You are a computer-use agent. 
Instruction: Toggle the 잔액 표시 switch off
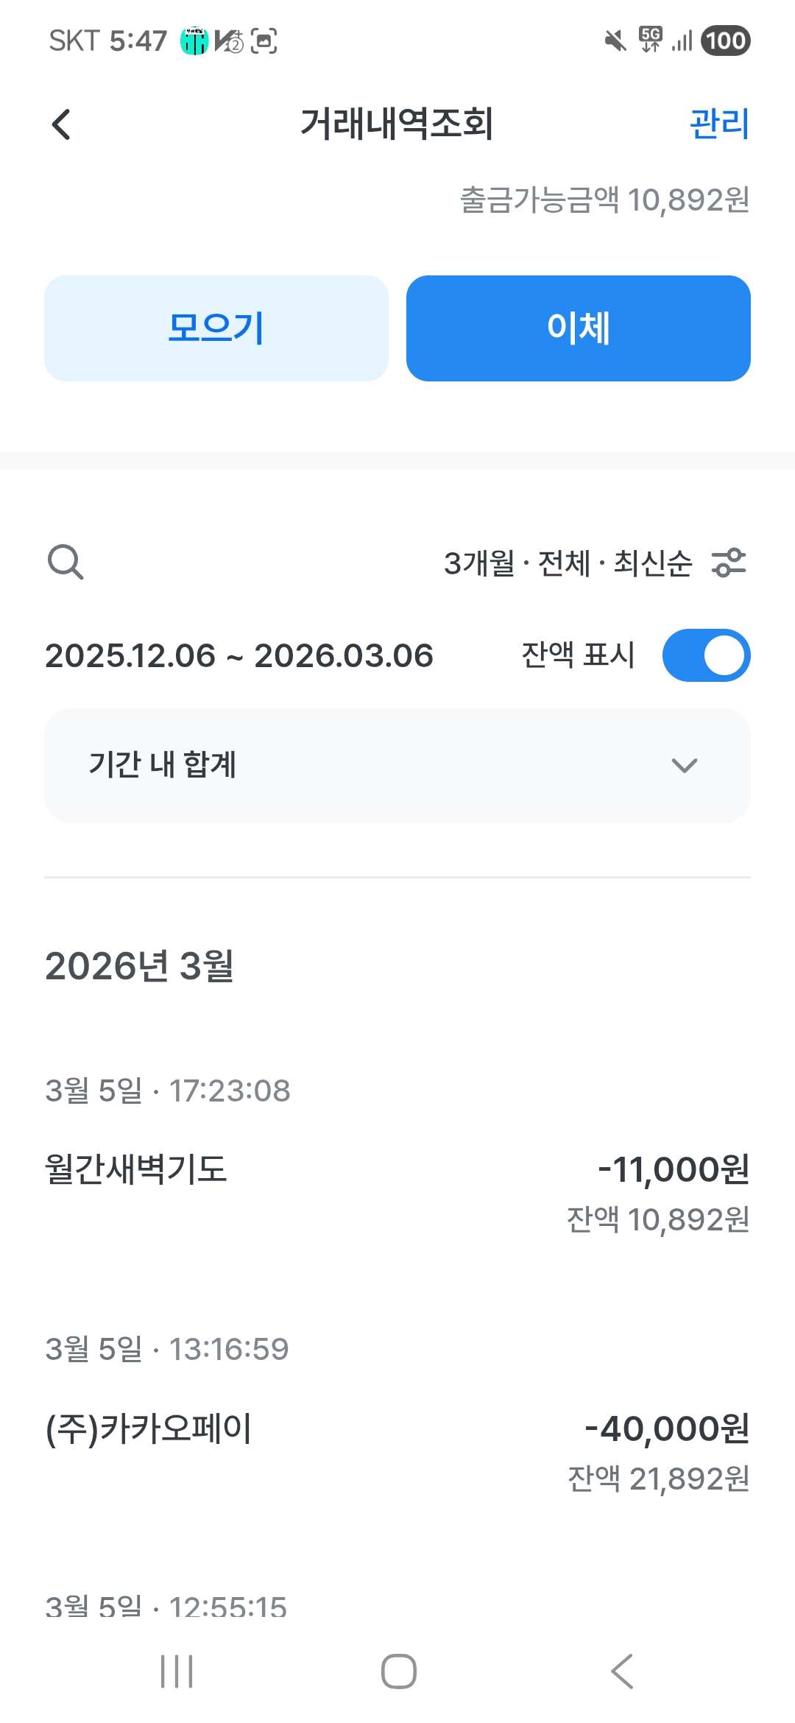(706, 655)
